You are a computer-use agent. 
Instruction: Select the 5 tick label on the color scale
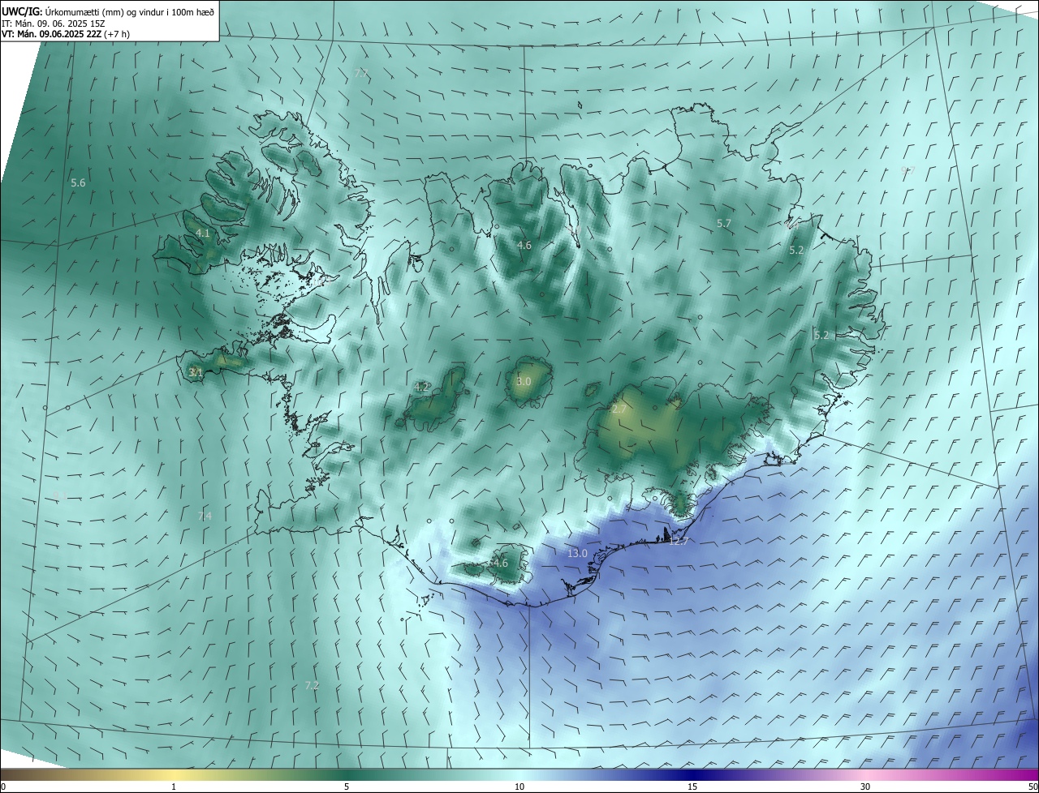[347, 787]
